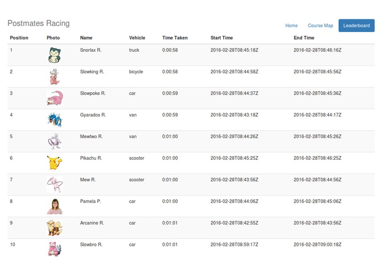The height and width of the screenshot is (273, 384).
Task: Select the Leaderboard tab button
Action: point(356,25)
